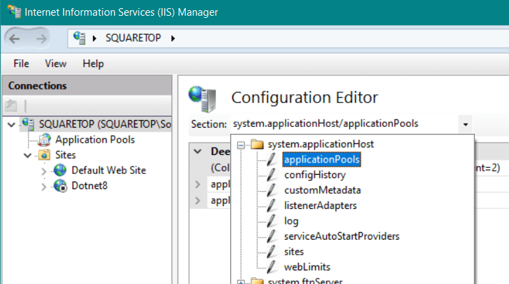Choose webLimits section
509x284 pixels.
pos(307,267)
